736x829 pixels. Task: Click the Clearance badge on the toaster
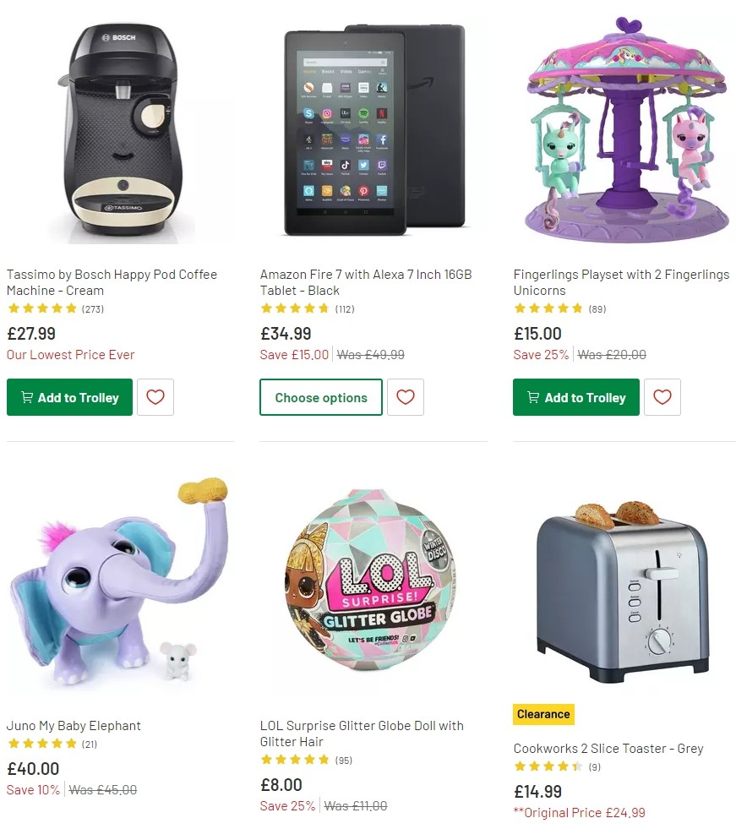tap(543, 714)
